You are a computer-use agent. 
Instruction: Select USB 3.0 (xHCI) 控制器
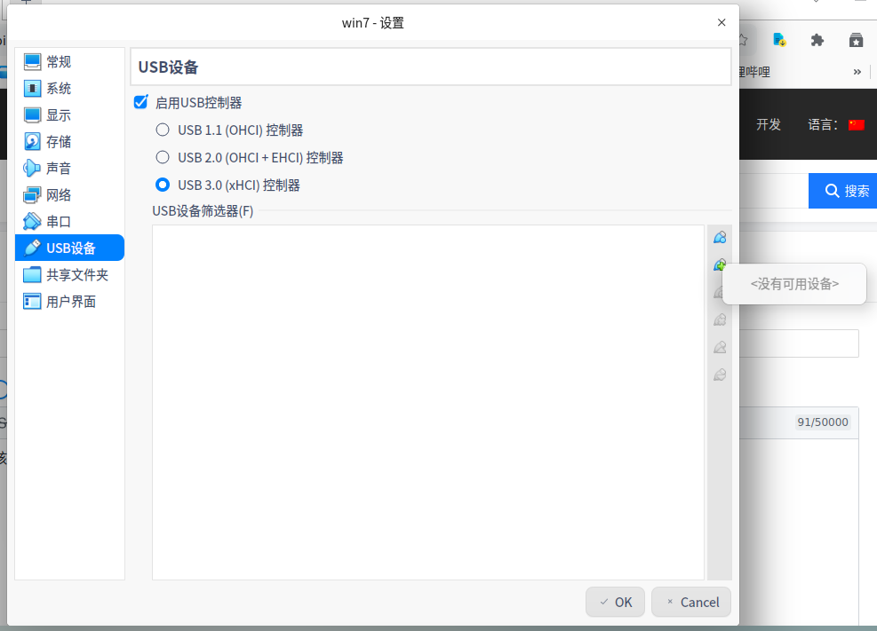(x=162, y=185)
